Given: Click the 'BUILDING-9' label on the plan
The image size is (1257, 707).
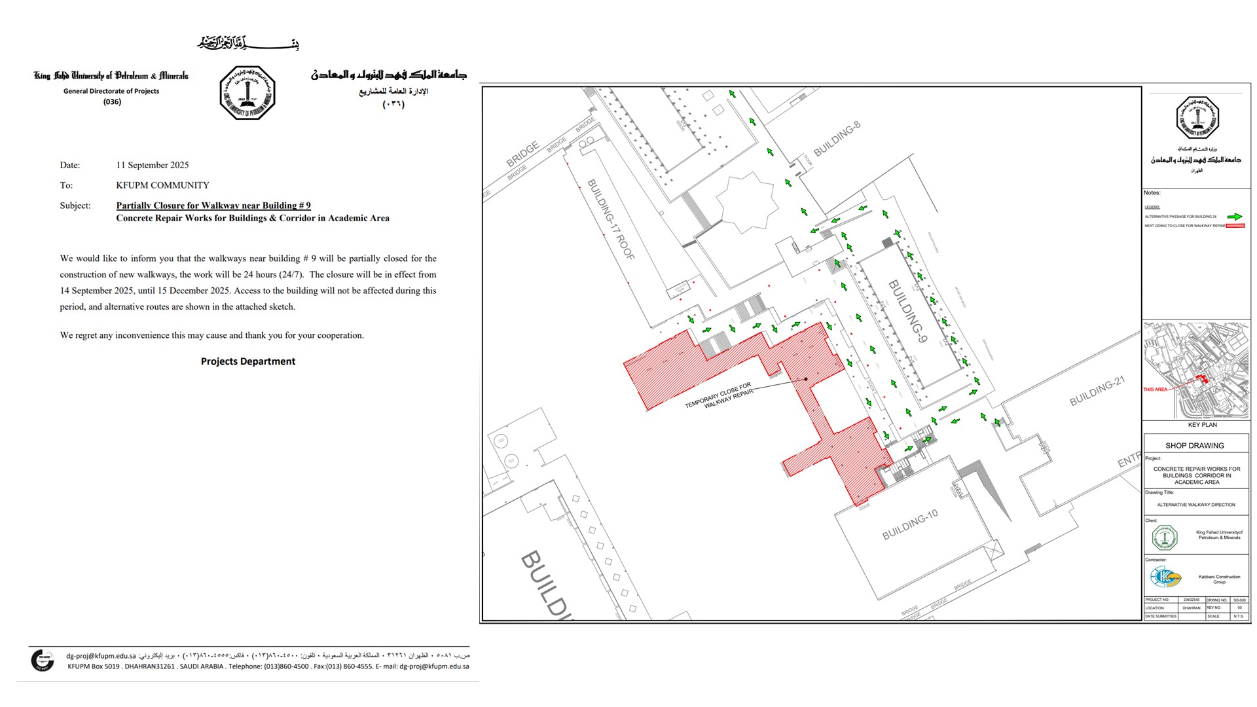Looking at the screenshot, I should [907, 312].
